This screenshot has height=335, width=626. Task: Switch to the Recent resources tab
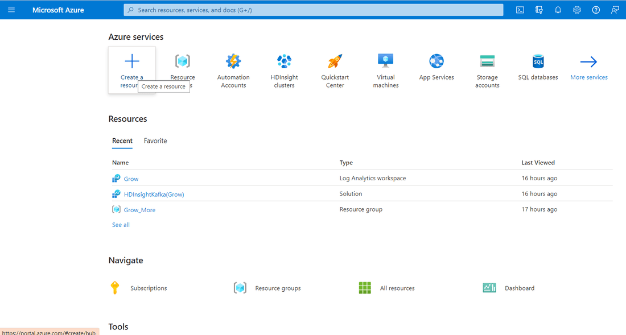point(122,141)
